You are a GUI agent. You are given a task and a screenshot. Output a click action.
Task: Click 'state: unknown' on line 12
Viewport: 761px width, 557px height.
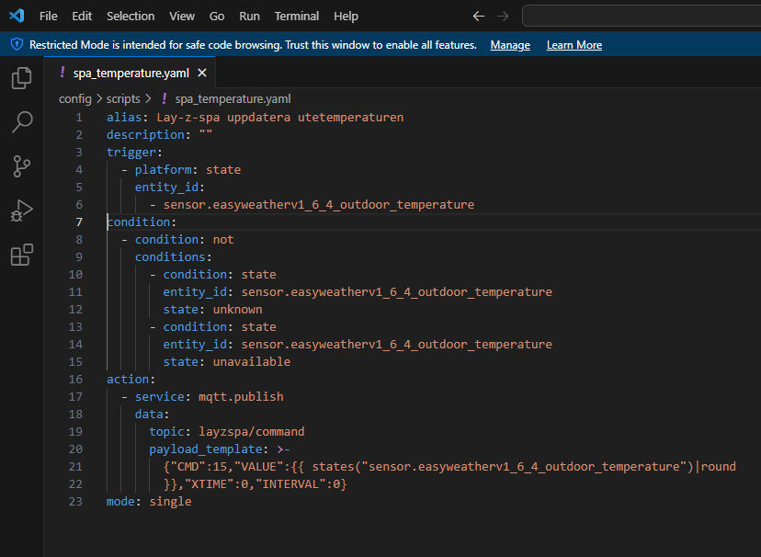(212, 310)
